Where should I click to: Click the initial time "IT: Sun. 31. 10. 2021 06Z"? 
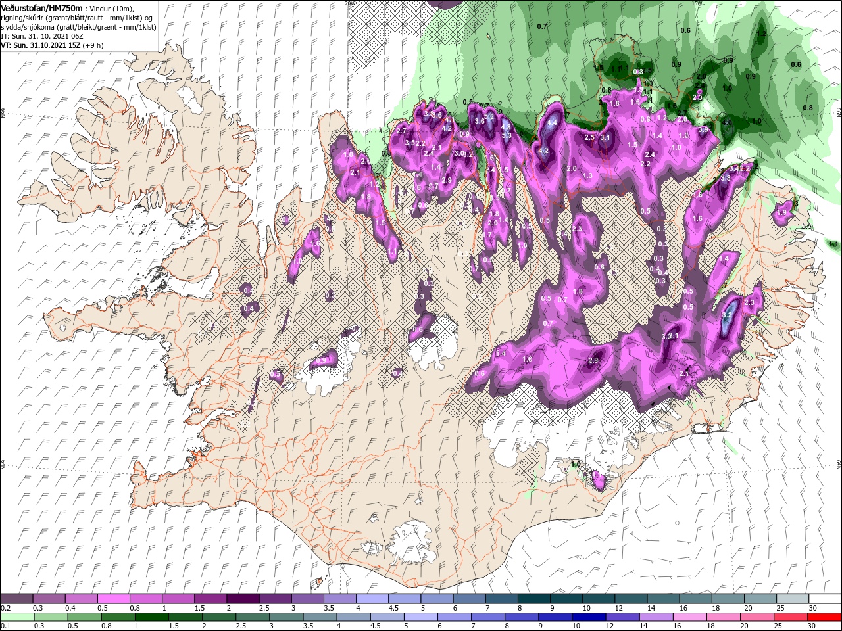pos(42,36)
